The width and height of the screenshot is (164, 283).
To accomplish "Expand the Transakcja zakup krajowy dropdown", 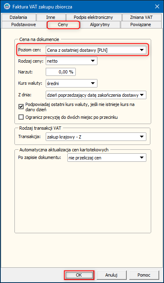I will pyautogui.click(x=96, y=137).
